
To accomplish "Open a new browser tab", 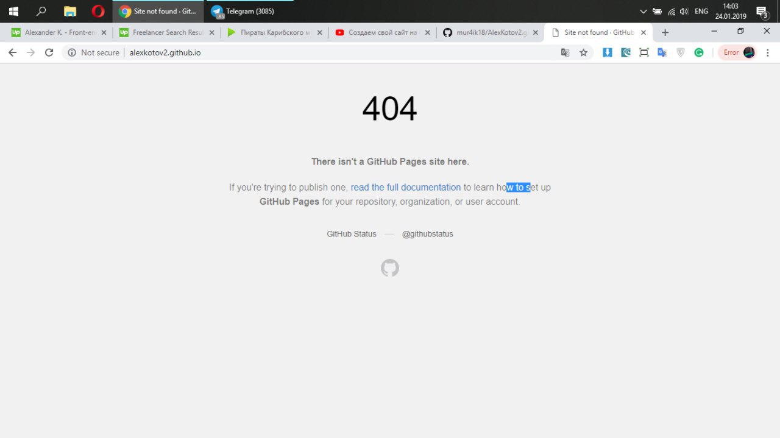I will (x=665, y=32).
